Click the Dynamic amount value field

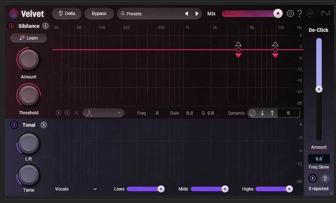(288, 113)
